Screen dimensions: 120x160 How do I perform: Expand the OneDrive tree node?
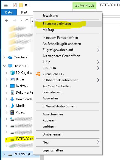coord(4,57)
